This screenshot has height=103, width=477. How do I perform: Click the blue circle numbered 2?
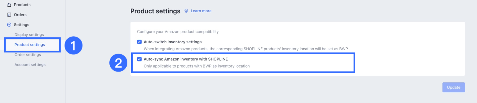(x=118, y=63)
